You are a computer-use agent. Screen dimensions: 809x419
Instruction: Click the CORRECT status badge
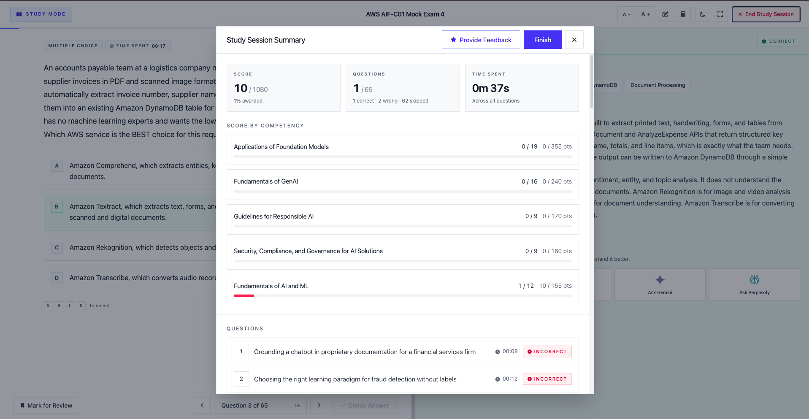click(x=778, y=41)
